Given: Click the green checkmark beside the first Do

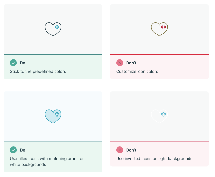Looking at the screenshot, I should [13, 63].
